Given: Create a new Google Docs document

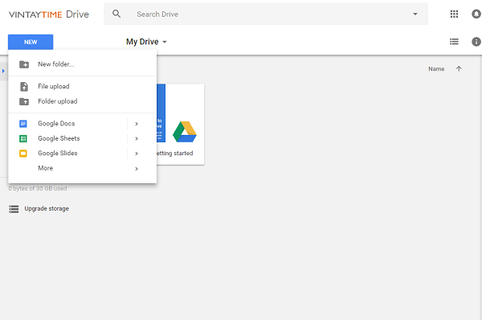Looking at the screenshot, I should [67, 124].
